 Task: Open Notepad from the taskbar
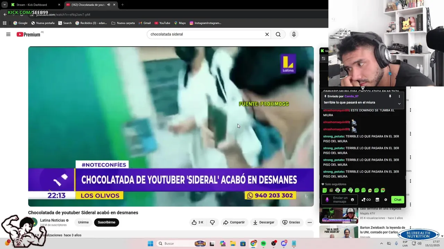(x=294, y=243)
